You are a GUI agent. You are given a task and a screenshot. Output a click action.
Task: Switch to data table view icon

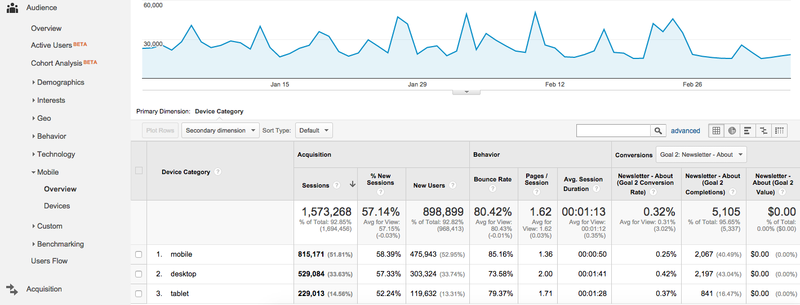point(716,130)
